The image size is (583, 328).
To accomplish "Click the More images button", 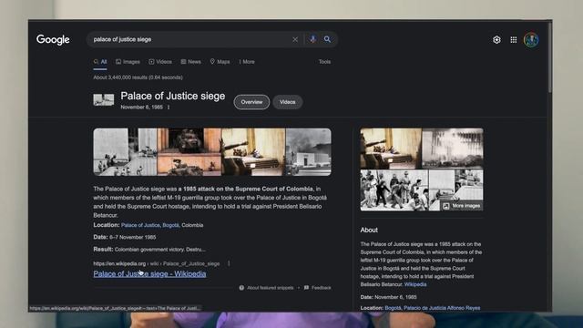I will (462, 206).
